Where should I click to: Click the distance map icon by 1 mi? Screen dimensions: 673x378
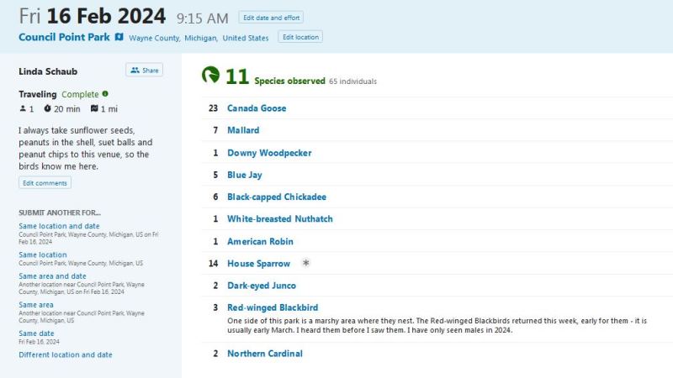point(94,109)
